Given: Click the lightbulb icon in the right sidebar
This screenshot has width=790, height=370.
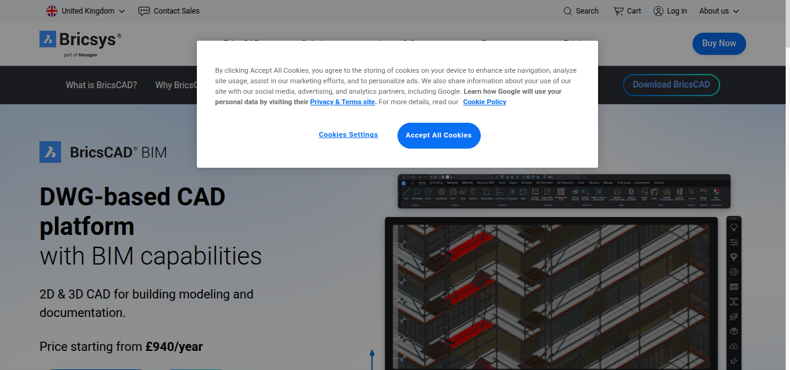Looking at the screenshot, I should pyautogui.click(x=734, y=226).
